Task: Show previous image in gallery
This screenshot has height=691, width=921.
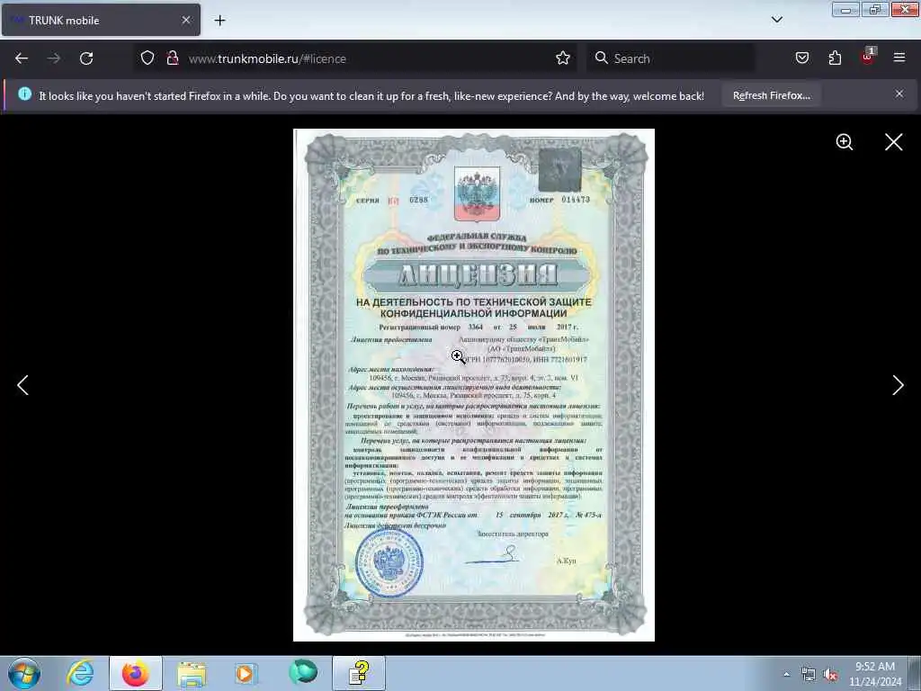Action: [x=22, y=385]
